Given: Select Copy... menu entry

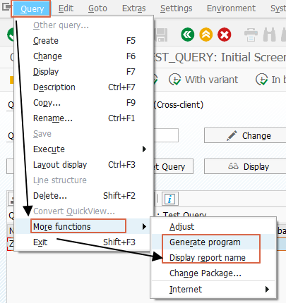Looking at the screenshot, I should point(84,103).
